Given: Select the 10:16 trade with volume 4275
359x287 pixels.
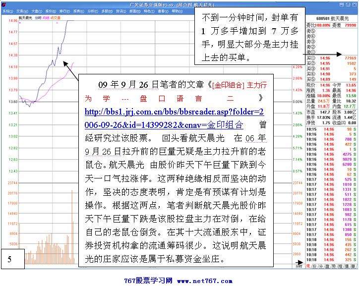Looking at the screenshot, I should [x=331, y=154].
